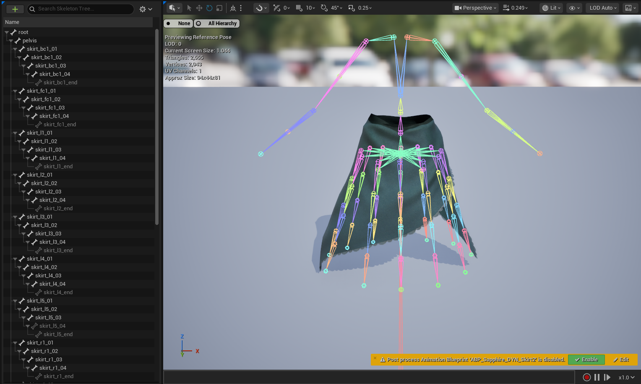Click the green plus add button

15,9
